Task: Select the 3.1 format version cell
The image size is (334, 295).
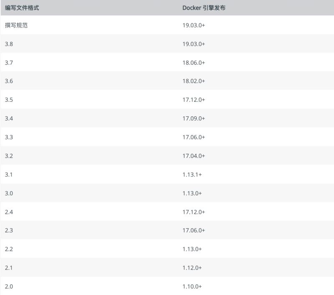Action: tap(9, 174)
